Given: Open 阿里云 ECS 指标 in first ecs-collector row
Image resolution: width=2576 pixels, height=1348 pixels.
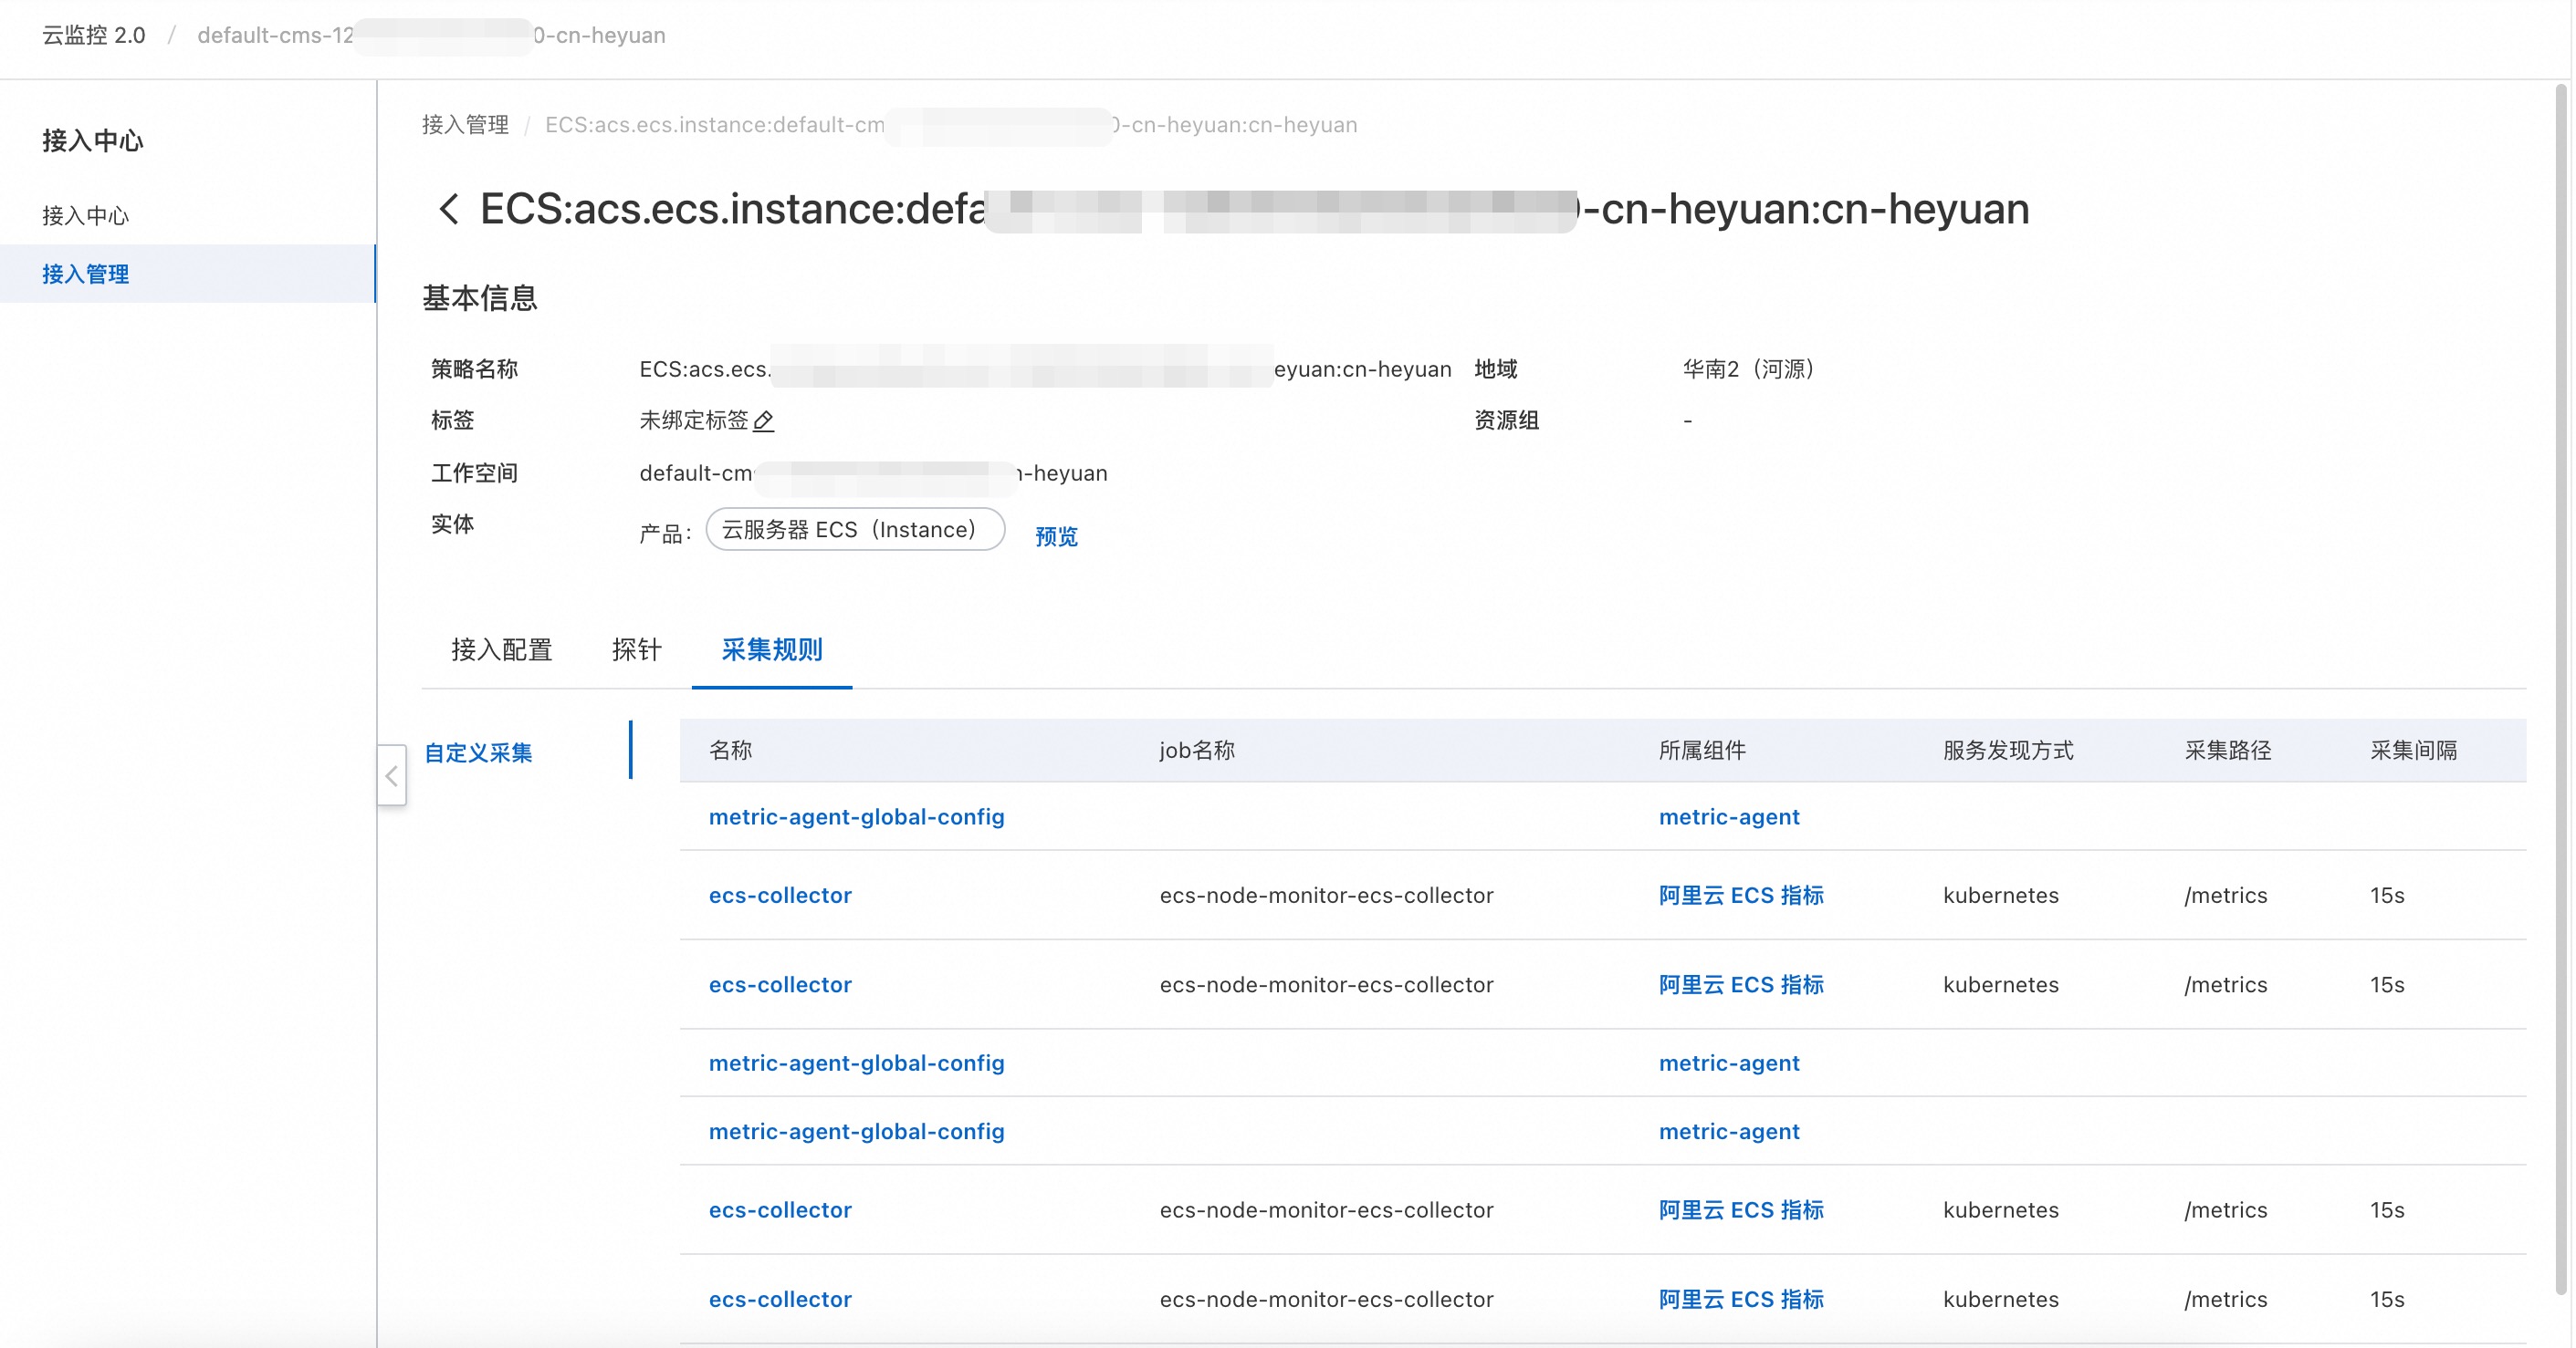Looking at the screenshot, I should [x=1741, y=896].
